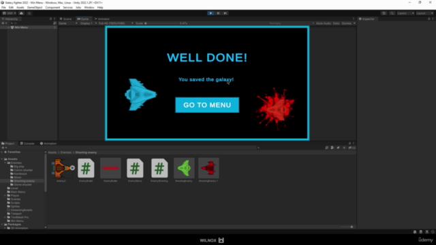
Task: Open the Layout dropdown
Action: pyautogui.click(x=424, y=13)
